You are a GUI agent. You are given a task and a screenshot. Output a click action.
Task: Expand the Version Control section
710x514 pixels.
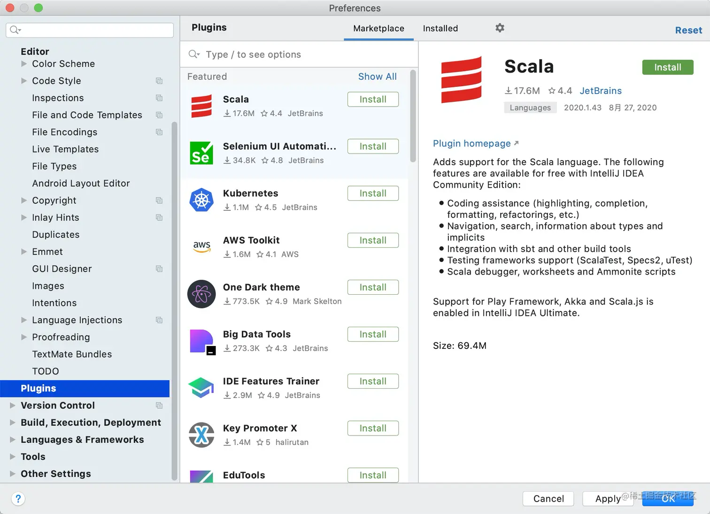tap(13, 406)
